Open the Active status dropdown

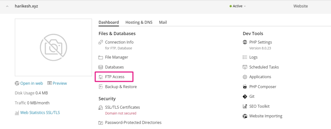pyautogui.click(x=238, y=6)
